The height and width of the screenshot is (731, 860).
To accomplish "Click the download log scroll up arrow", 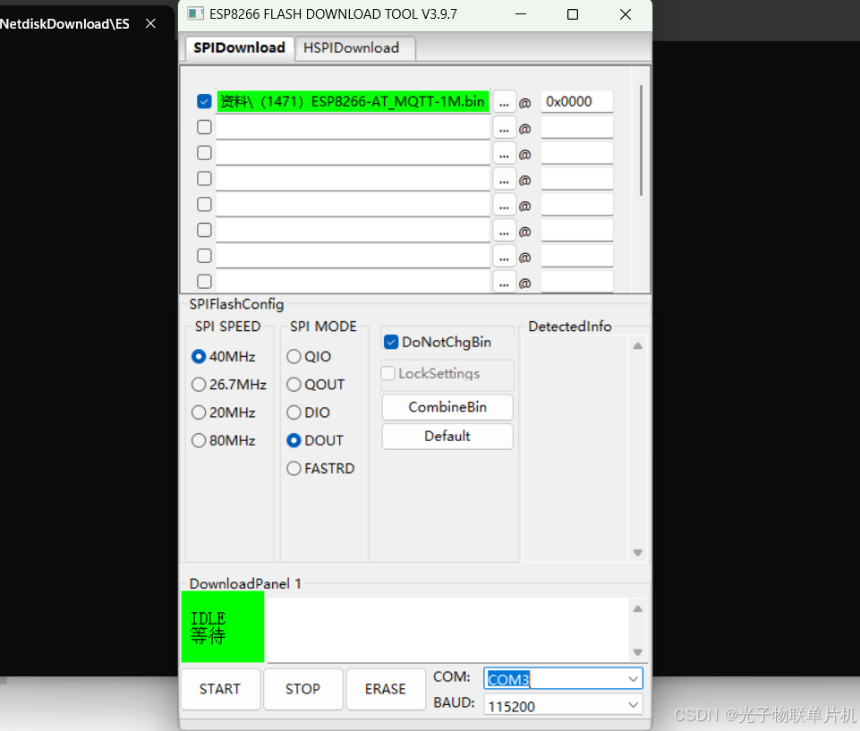I will pyautogui.click(x=637, y=608).
